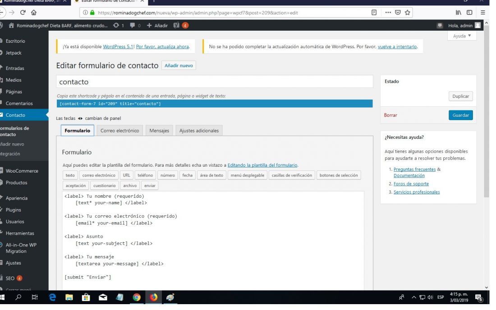Viewport: 496px width, 310px height.
Task: Open Windows notification center icon
Action: (x=478, y=297)
